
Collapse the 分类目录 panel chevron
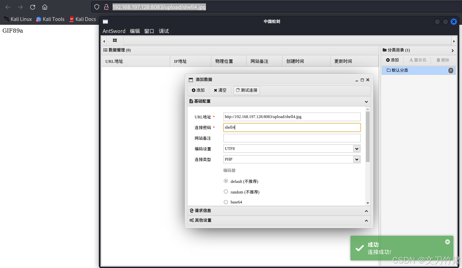coord(452,50)
